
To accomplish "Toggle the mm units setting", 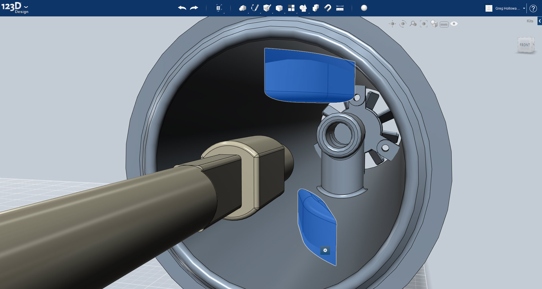I will pyautogui.click(x=444, y=24).
